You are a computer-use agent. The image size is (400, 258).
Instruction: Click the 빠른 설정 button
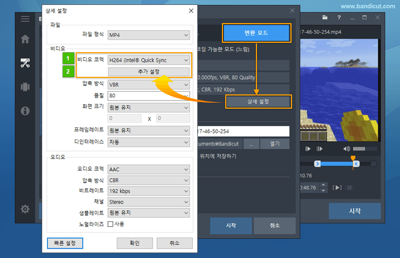click(x=65, y=243)
